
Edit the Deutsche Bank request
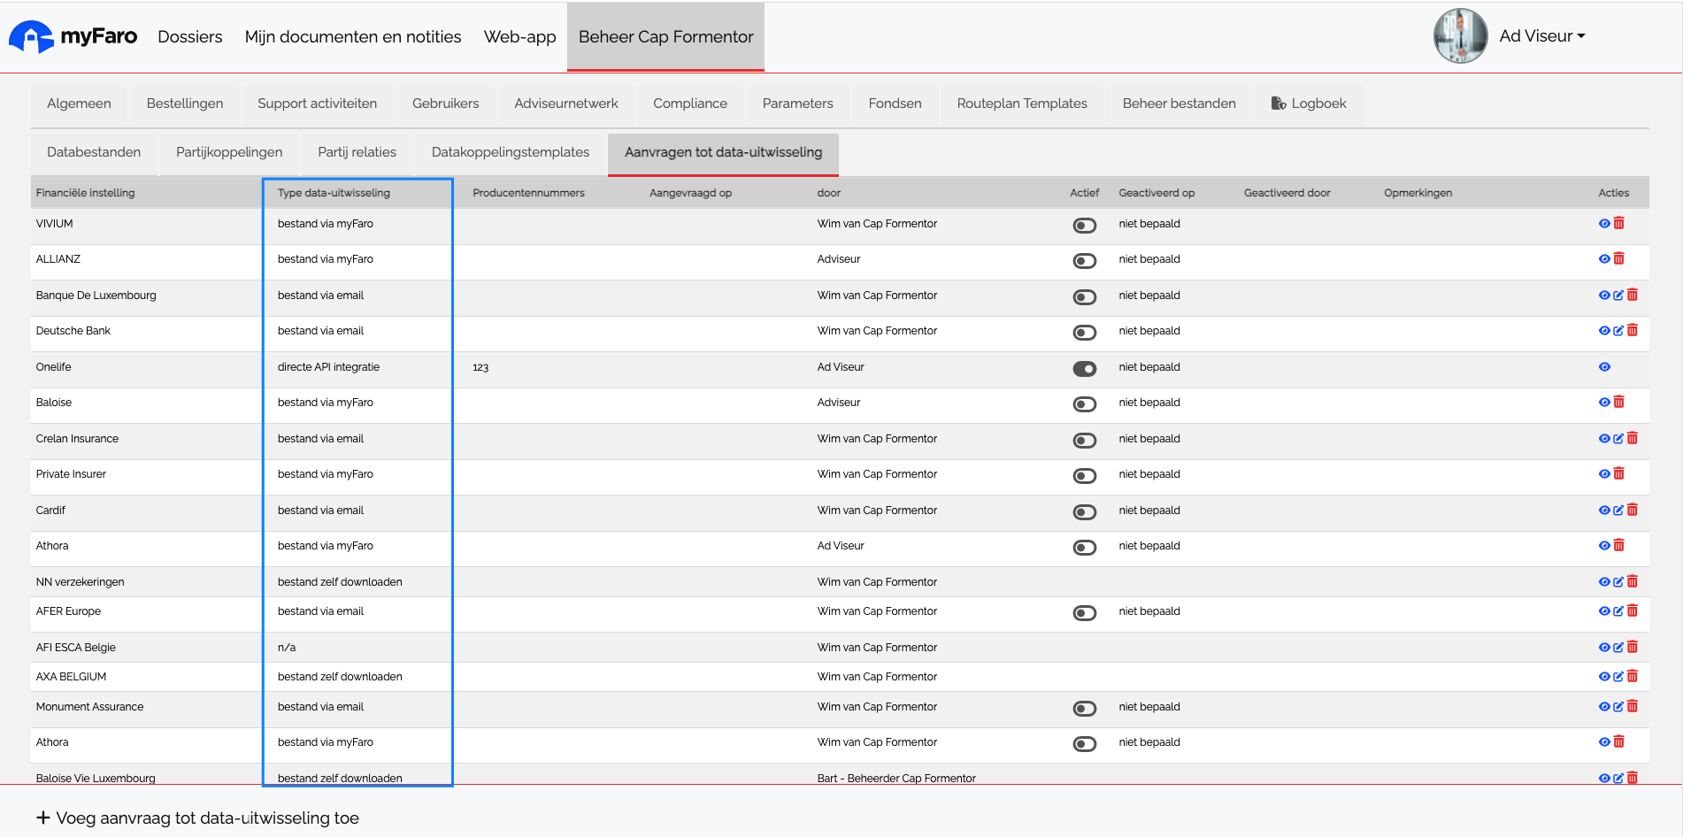1618,331
